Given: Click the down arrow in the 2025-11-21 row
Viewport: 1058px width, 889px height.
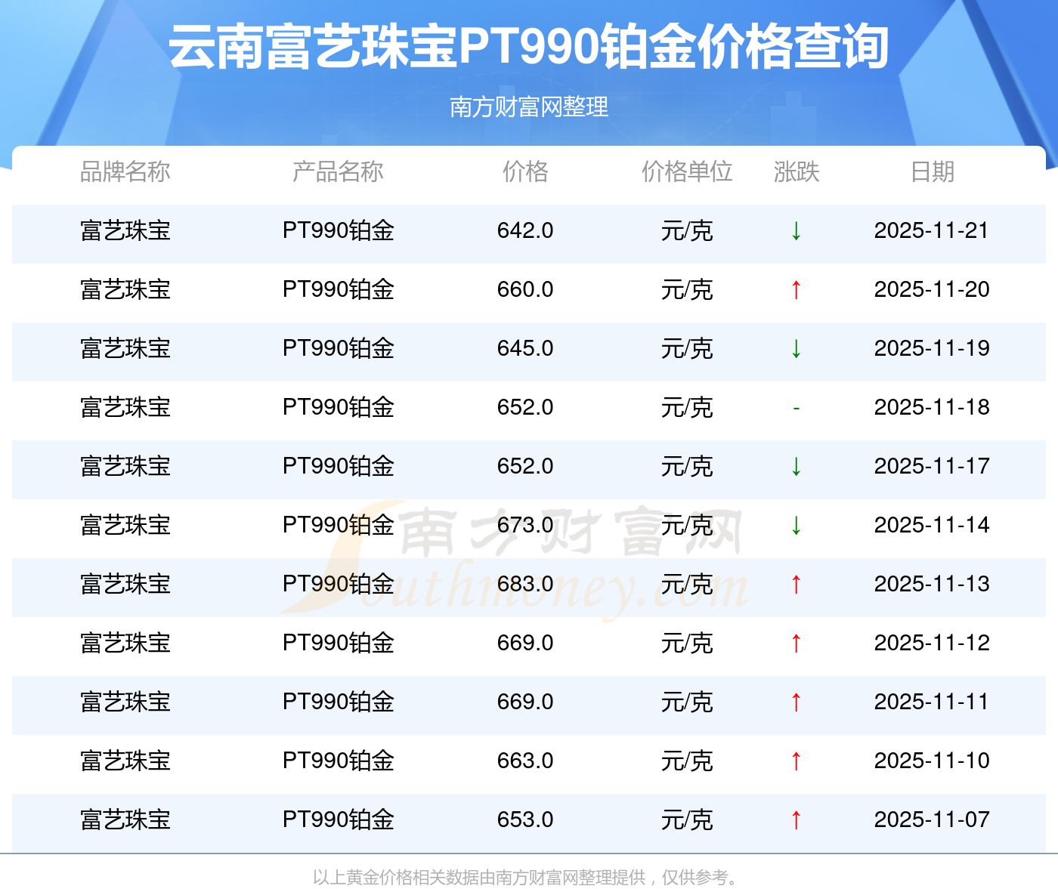Looking at the screenshot, I should pyautogui.click(x=796, y=231).
